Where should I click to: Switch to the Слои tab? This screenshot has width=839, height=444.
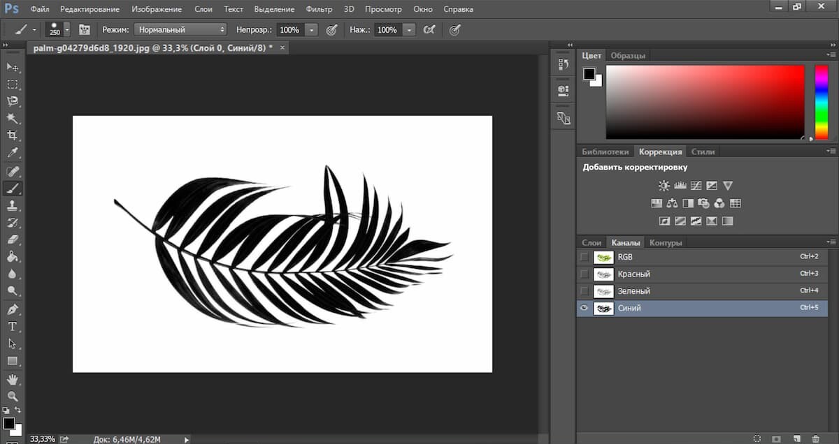tap(591, 242)
